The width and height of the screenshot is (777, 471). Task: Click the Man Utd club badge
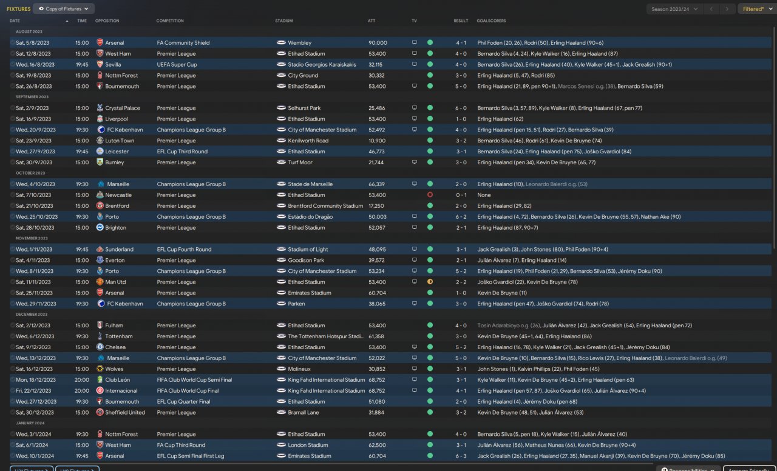[100, 282]
